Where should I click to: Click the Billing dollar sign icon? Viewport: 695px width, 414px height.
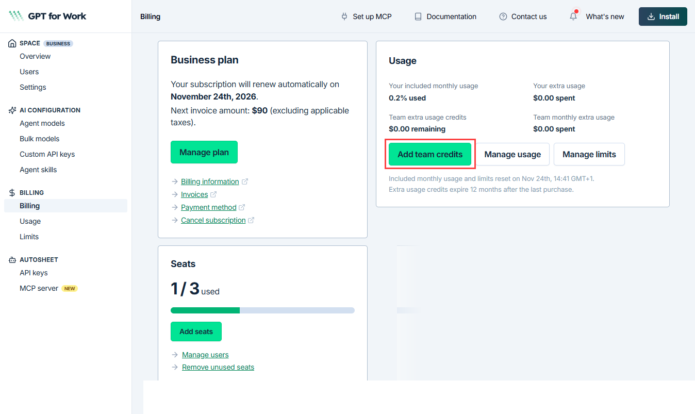pos(12,193)
